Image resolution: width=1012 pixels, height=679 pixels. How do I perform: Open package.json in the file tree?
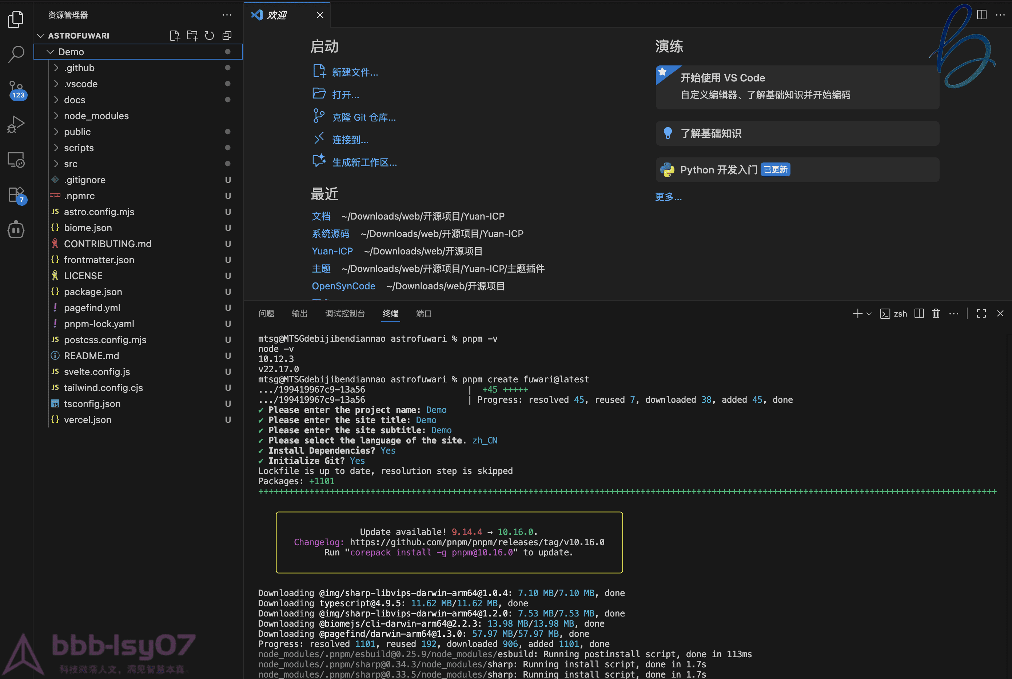(x=93, y=292)
